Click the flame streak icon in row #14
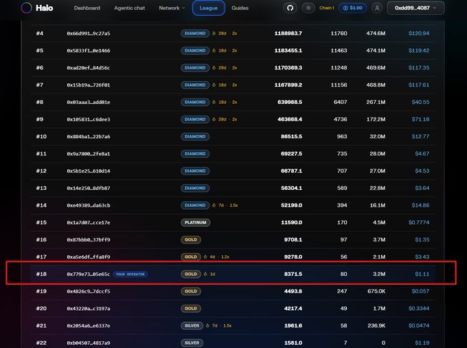Viewport: 467px width, 348px height. [x=214, y=205]
